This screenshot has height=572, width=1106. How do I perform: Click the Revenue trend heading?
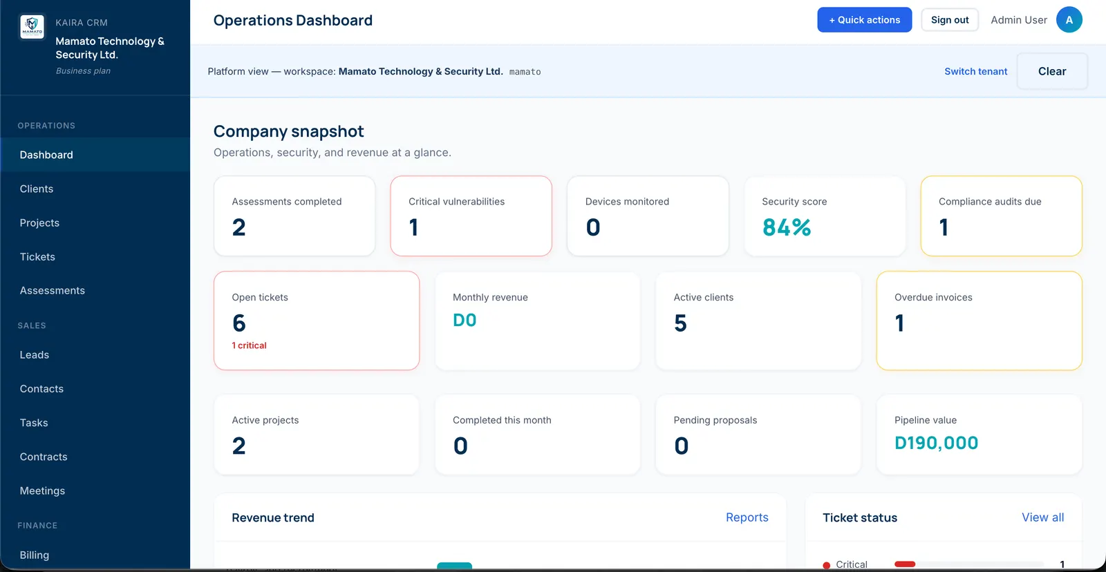[273, 517]
